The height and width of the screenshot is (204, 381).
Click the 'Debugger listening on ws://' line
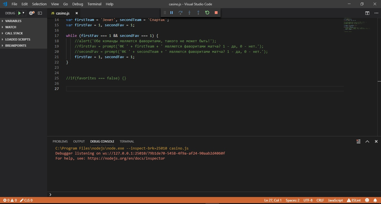click(140, 153)
